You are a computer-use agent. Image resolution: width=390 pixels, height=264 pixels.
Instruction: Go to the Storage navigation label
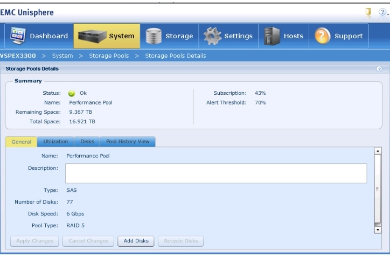click(179, 36)
